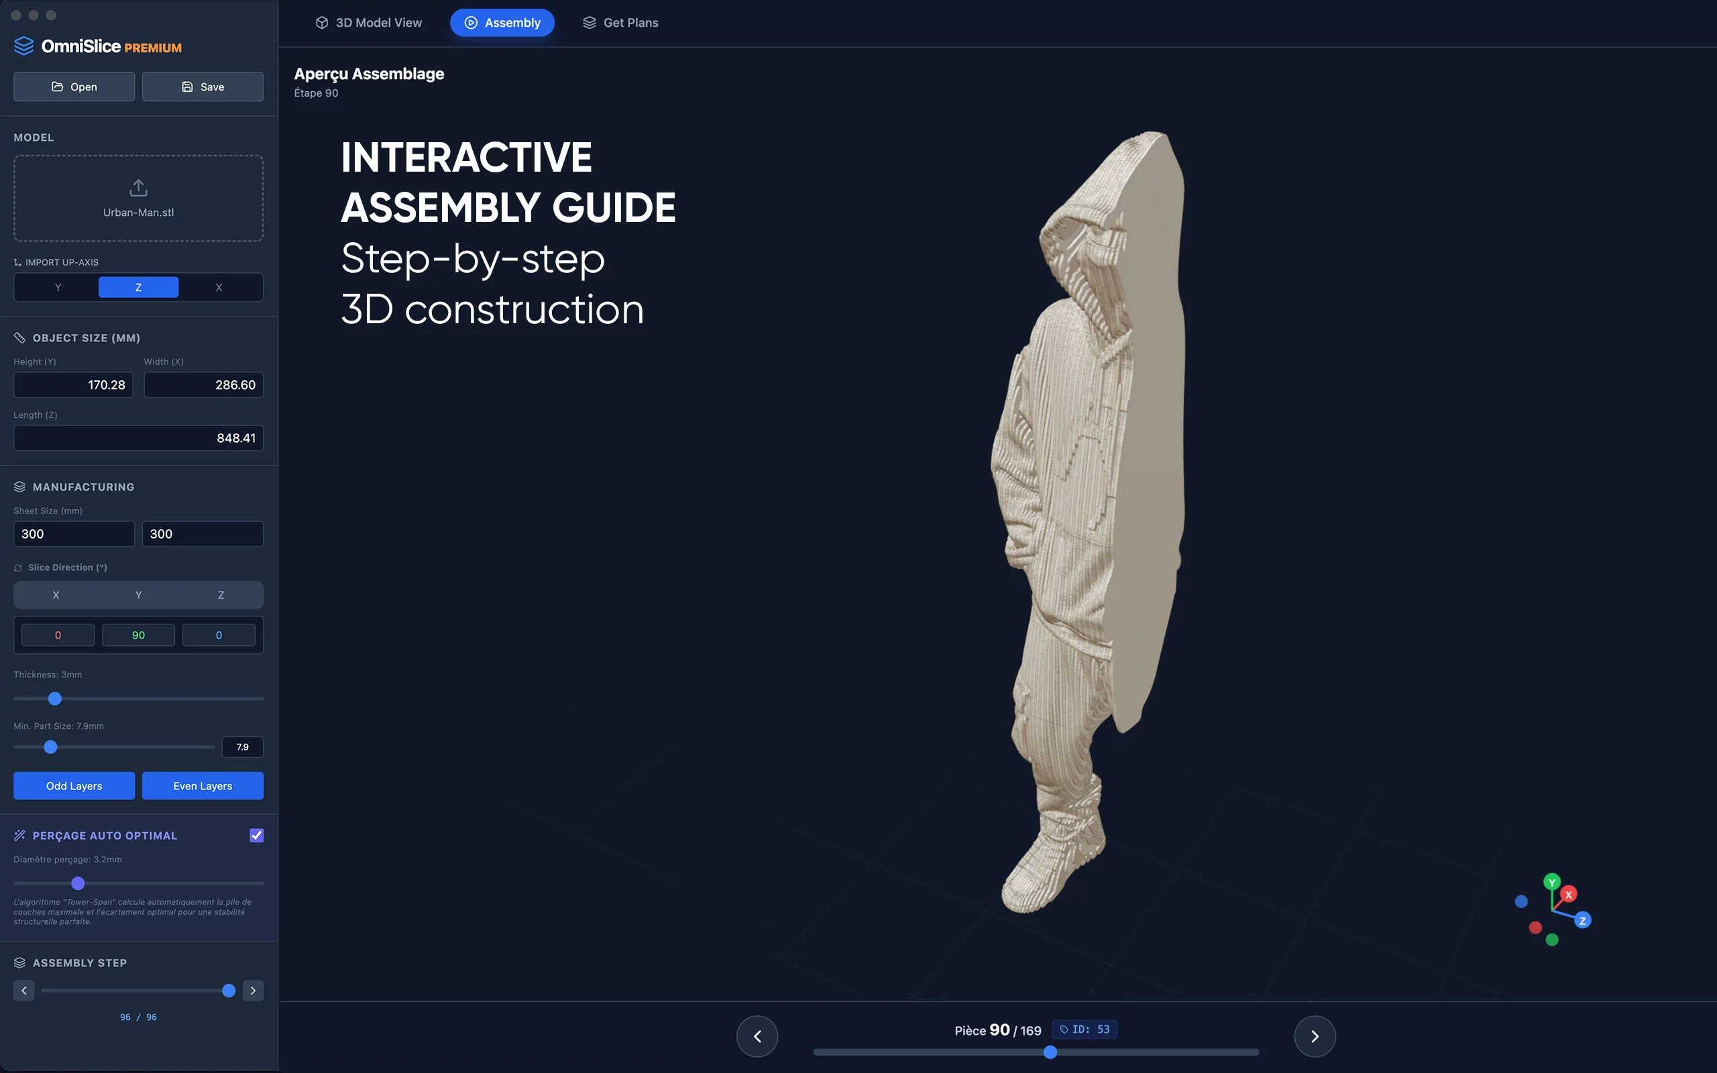
Task: Click the green Y axis ball on gizmo
Action: [1552, 882]
